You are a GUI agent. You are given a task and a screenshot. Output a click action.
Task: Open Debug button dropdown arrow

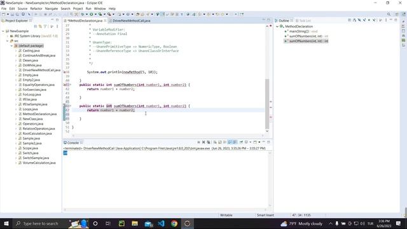pyautogui.click(x=86, y=14)
